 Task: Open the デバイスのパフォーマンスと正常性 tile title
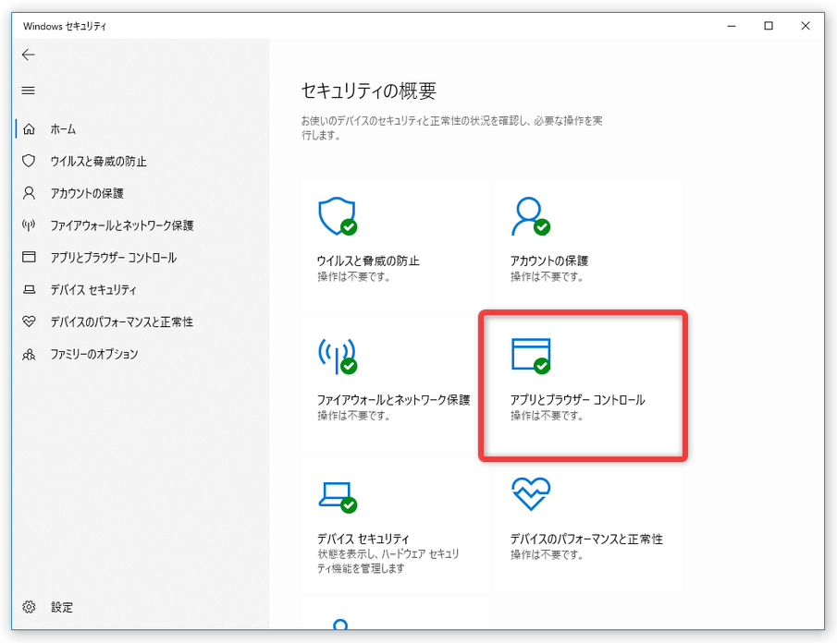[586, 539]
